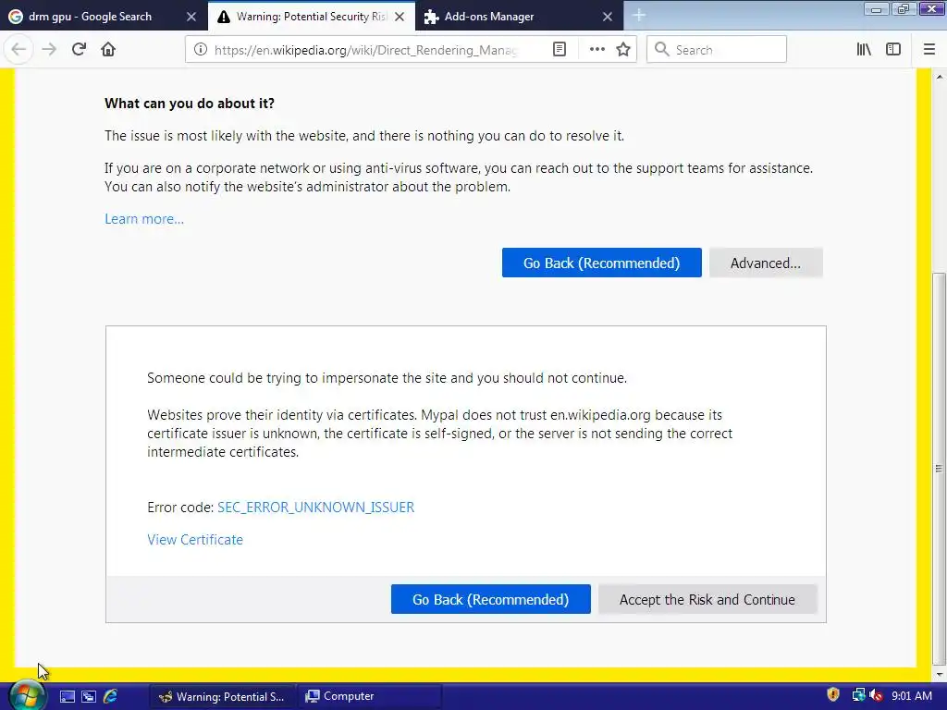Open the View Certificate link

tap(195, 540)
